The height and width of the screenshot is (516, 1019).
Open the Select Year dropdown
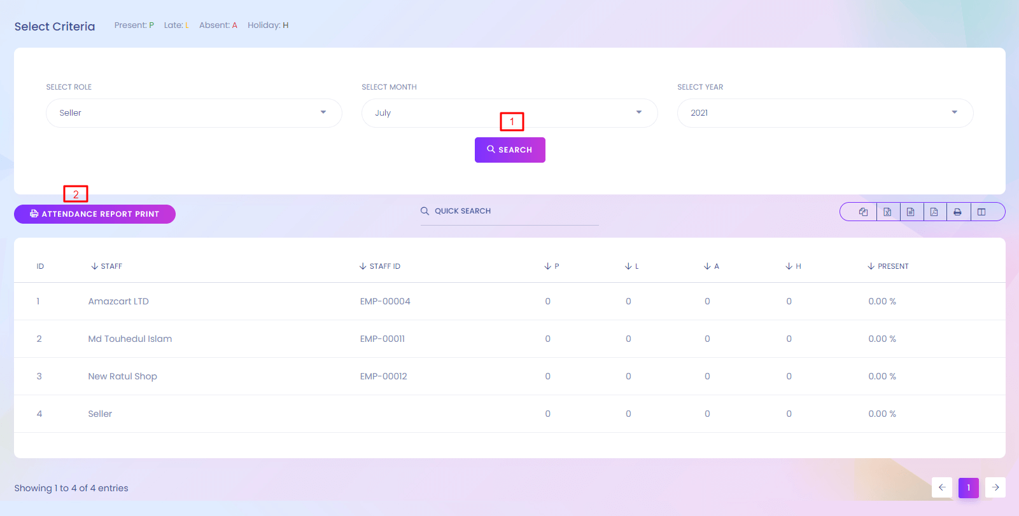point(825,113)
